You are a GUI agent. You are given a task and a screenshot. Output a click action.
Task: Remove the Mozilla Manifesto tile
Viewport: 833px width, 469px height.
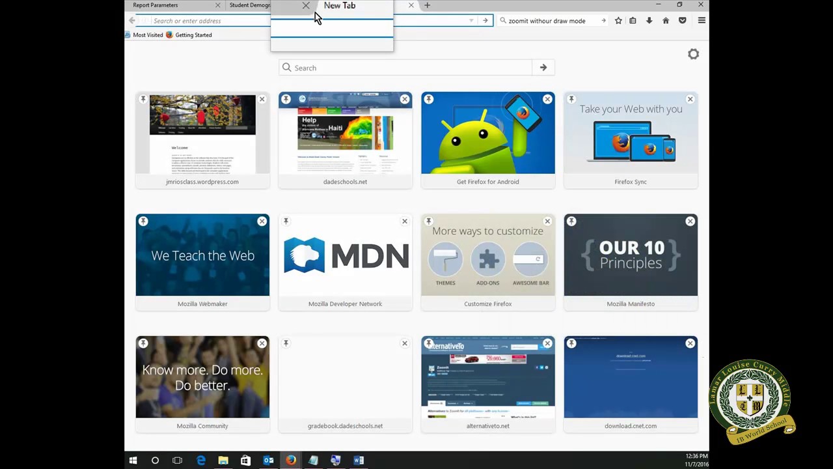(690, 221)
